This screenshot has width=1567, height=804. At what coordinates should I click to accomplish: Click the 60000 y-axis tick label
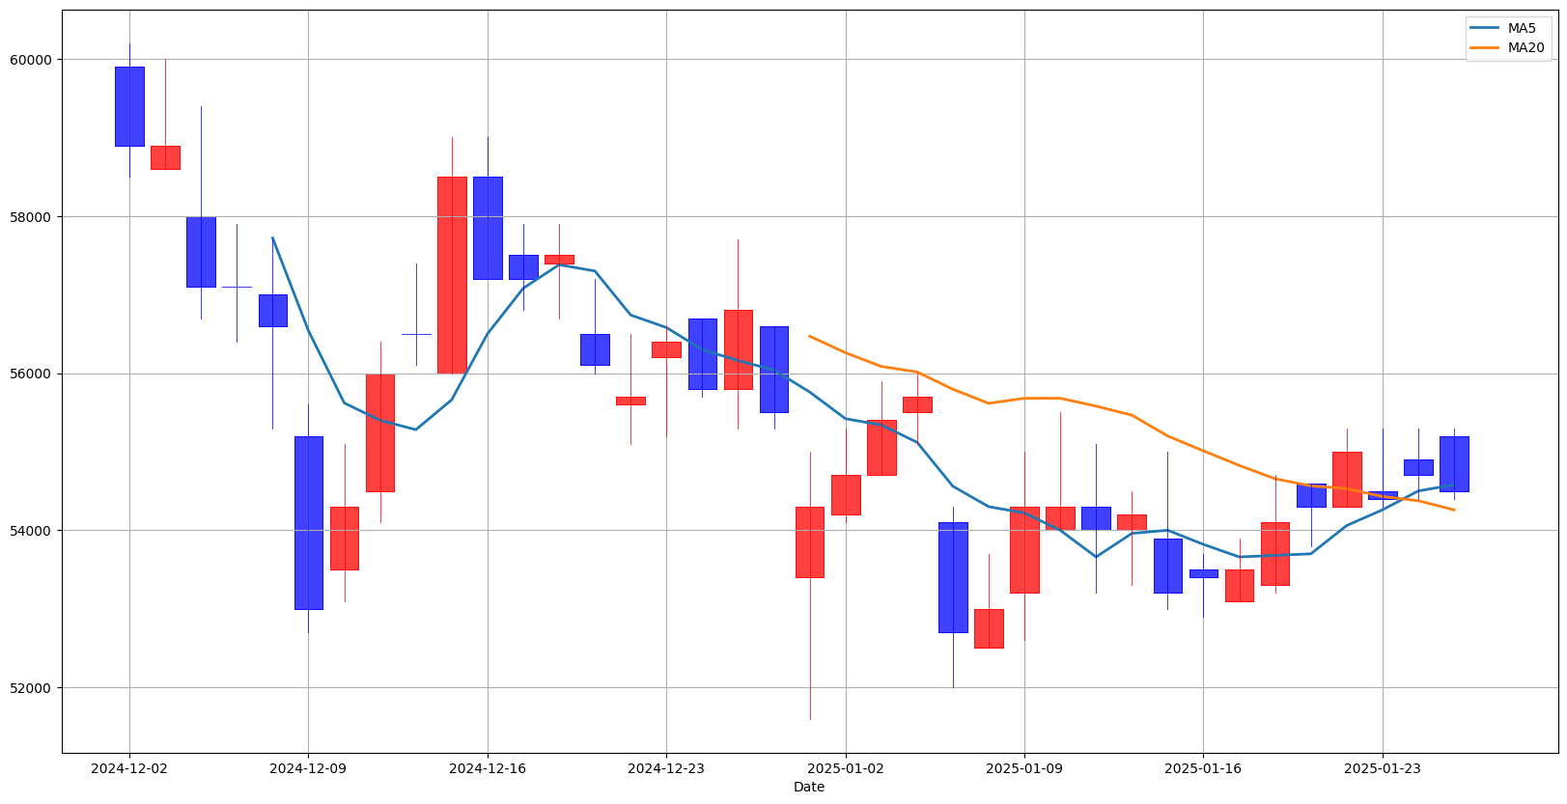31,60
